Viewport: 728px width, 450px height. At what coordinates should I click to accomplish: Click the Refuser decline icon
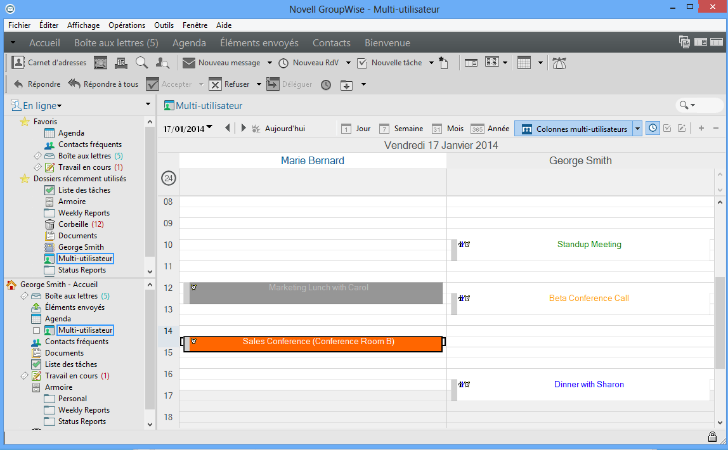click(x=215, y=84)
